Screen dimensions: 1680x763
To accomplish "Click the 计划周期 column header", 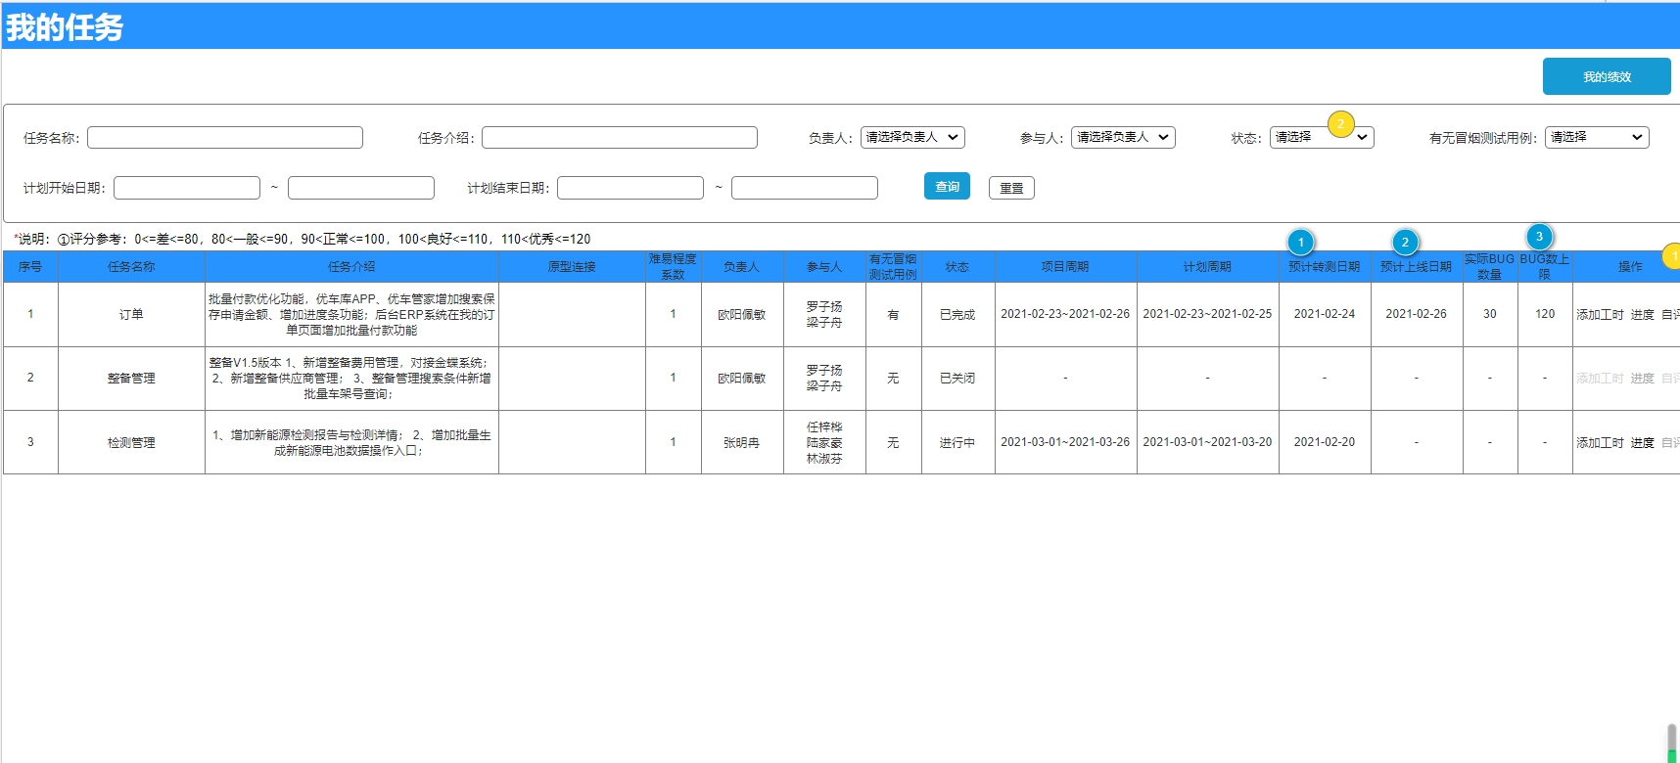I will 1207,266.
